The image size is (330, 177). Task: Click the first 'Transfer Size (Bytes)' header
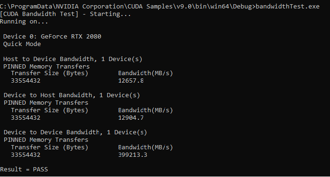coord(50,73)
